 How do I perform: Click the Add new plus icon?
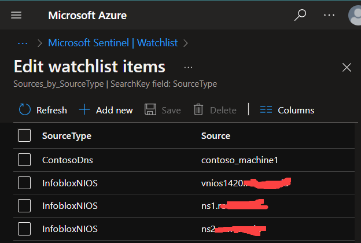click(84, 110)
